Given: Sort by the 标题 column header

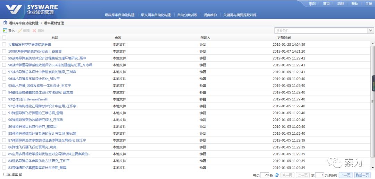Looking at the screenshot, I should [55, 38].
